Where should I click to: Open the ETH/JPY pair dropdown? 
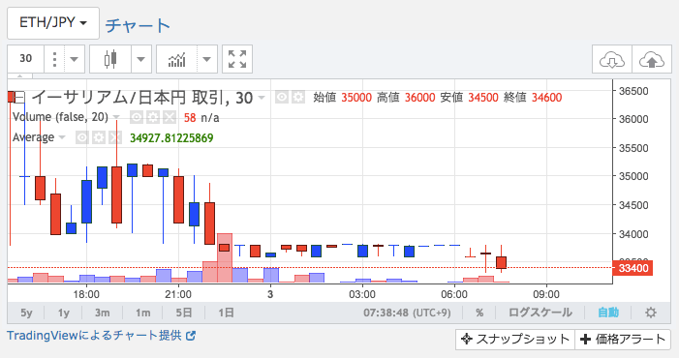pos(53,23)
